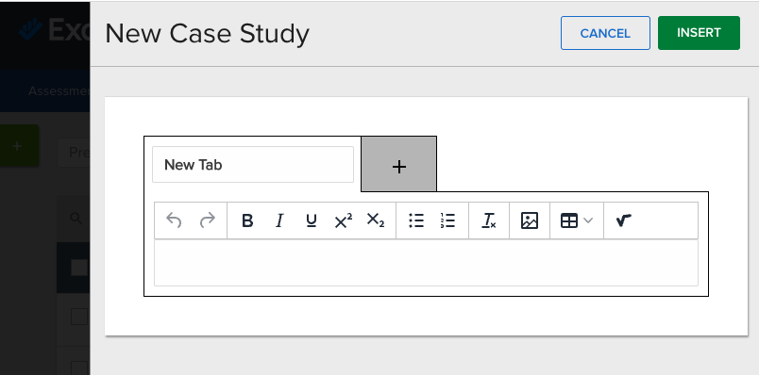Viewport: 759px width, 375px height.
Task: Undo the last edit in editor toolbar
Action: coord(174,220)
